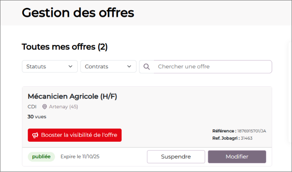
Task: Click the "30 vues" view counter
Action: [x=37, y=116]
